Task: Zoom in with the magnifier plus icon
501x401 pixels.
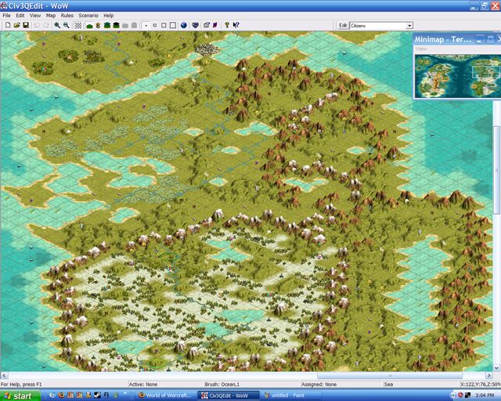Action: (x=57, y=25)
